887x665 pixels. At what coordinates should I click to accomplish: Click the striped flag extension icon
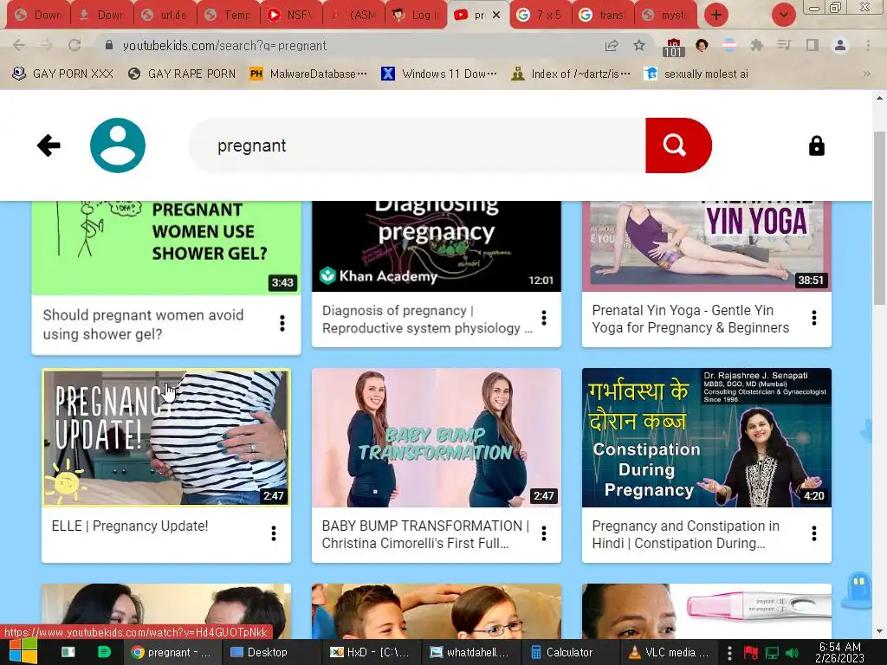(729, 45)
